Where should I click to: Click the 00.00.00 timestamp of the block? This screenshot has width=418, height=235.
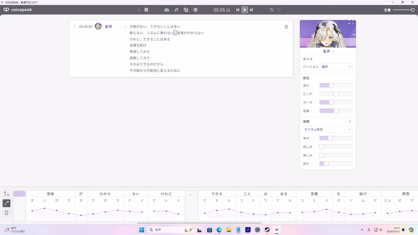coord(86,27)
